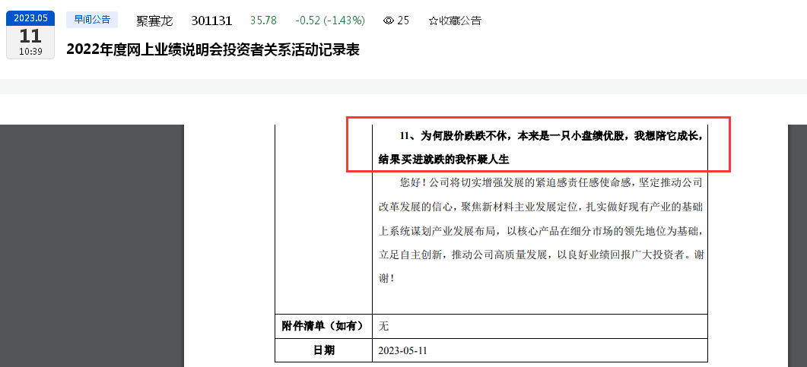Click the view count 25

pos(403,21)
